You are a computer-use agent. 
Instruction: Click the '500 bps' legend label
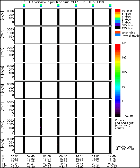pyautogui.click(x=127, y=26)
